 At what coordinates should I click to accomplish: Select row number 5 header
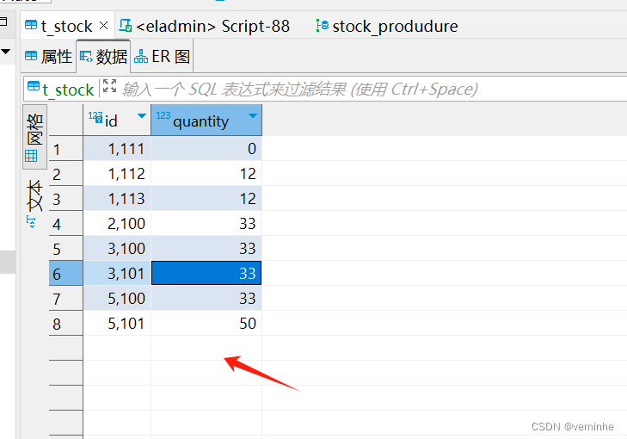(x=66, y=249)
